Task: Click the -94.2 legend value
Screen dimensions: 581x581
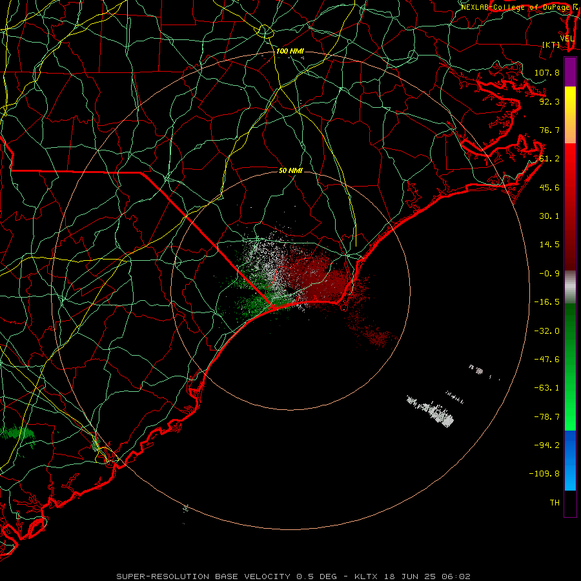Action: tap(547, 445)
